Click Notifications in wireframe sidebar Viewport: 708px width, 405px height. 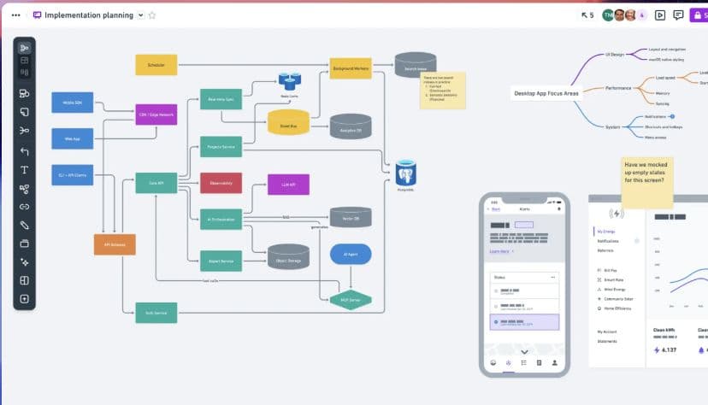pos(608,241)
